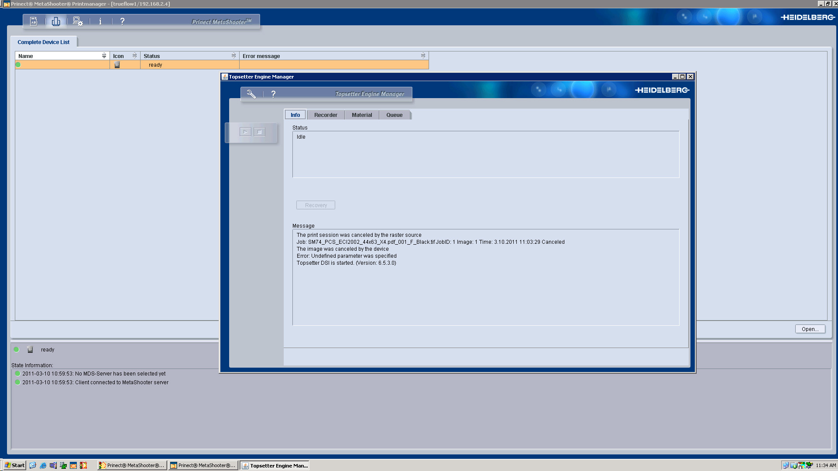Click the Recovery button
This screenshot has height=471, width=838.
(x=316, y=205)
